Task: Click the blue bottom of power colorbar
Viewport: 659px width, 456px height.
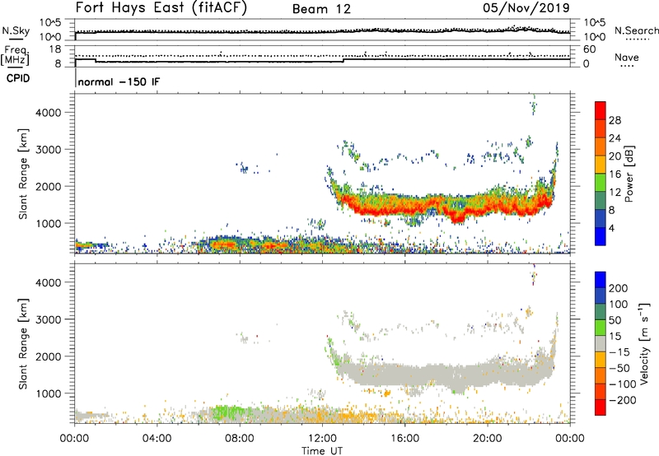Action: pyautogui.click(x=601, y=236)
